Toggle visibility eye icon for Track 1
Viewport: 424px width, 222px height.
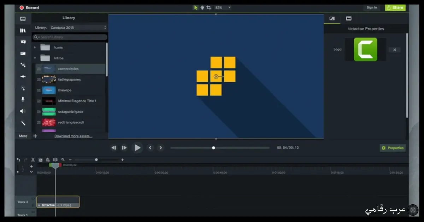point(34,212)
